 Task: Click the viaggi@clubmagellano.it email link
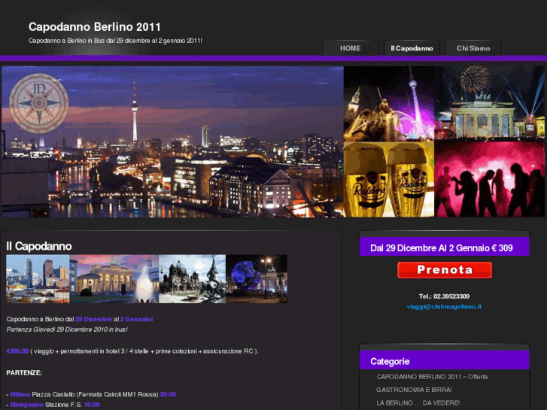444,307
